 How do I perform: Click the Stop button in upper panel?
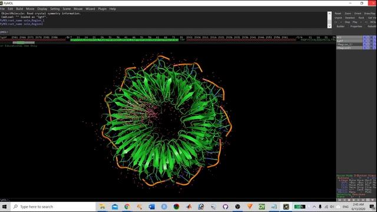(x=348, y=22)
